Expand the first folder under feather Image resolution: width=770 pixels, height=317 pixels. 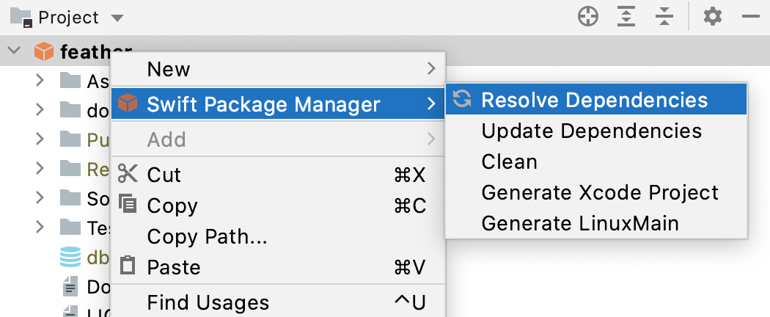coord(40,80)
